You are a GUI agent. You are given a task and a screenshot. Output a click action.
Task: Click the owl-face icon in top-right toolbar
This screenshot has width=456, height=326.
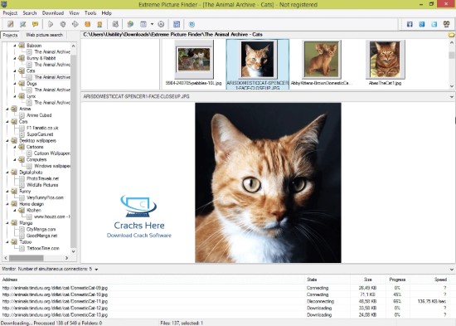tap(446, 24)
